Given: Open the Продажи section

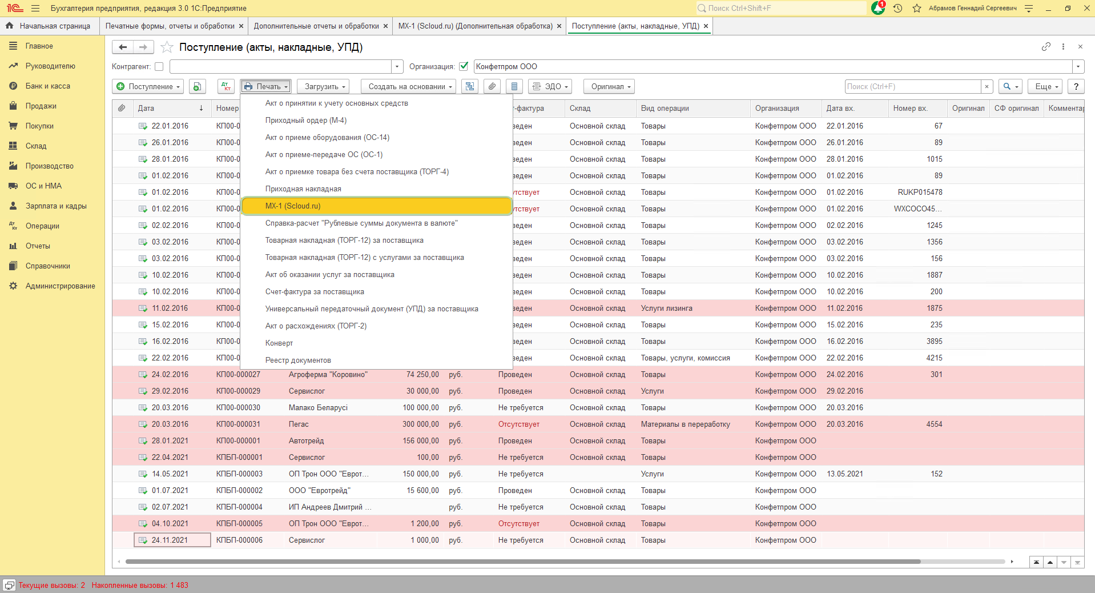Looking at the screenshot, I should (x=41, y=106).
